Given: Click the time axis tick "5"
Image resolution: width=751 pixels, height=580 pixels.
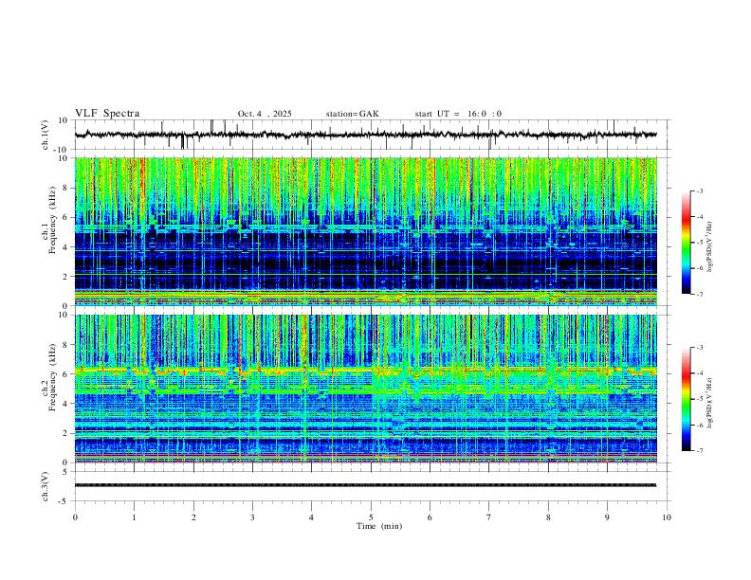Looking at the screenshot, I should coord(371,517).
